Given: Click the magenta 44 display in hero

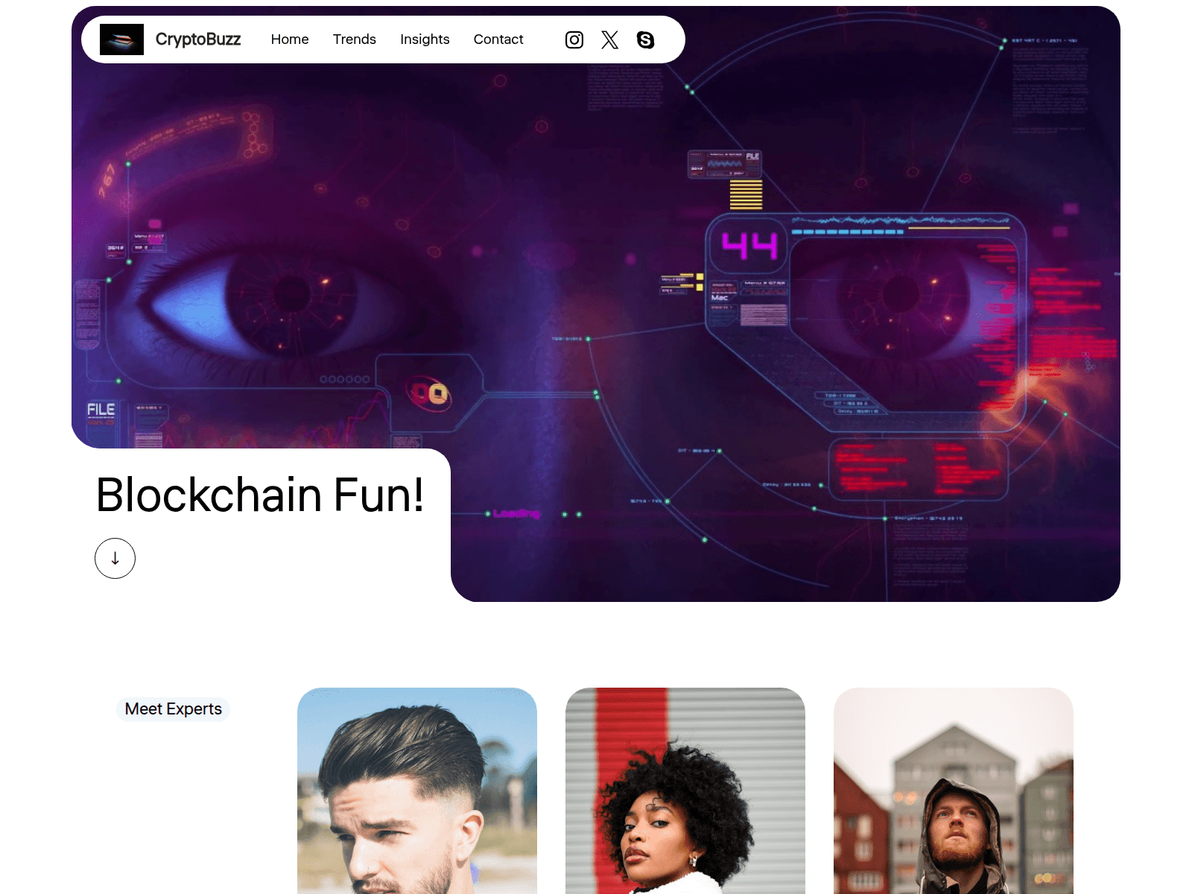Looking at the screenshot, I should [749, 246].
